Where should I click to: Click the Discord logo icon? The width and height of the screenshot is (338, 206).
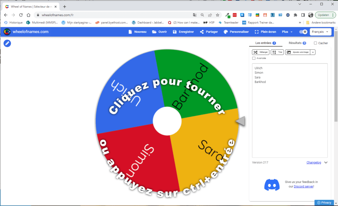coord(272,185)
